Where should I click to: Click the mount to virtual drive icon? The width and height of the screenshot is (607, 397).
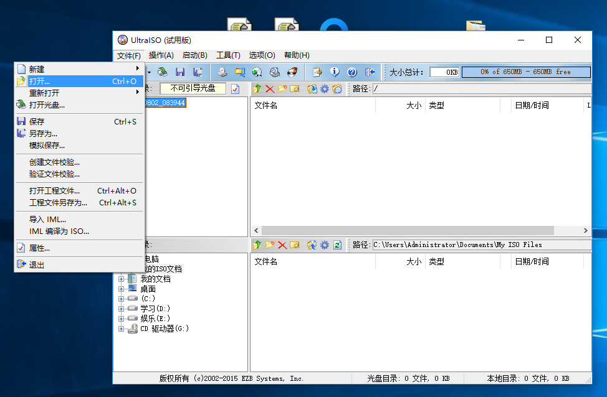coord(275,72)
